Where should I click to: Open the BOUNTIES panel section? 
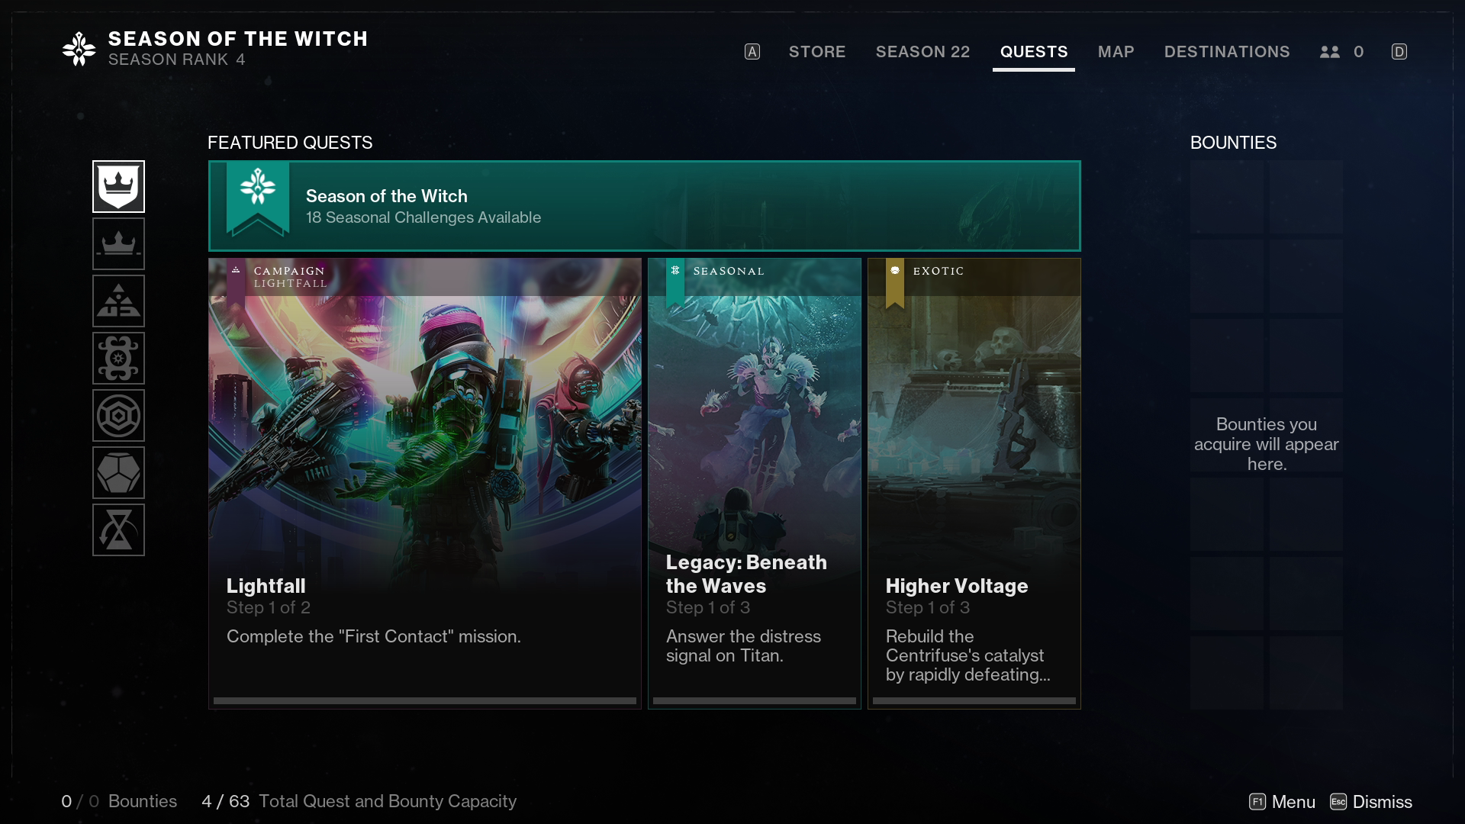point(1232,142)
